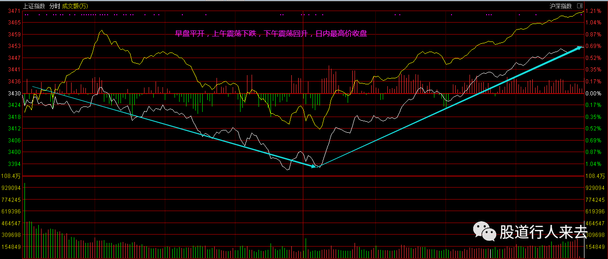Click the WeChat logo in the watermark
608x259 pixels.
[x=484, y=231]
